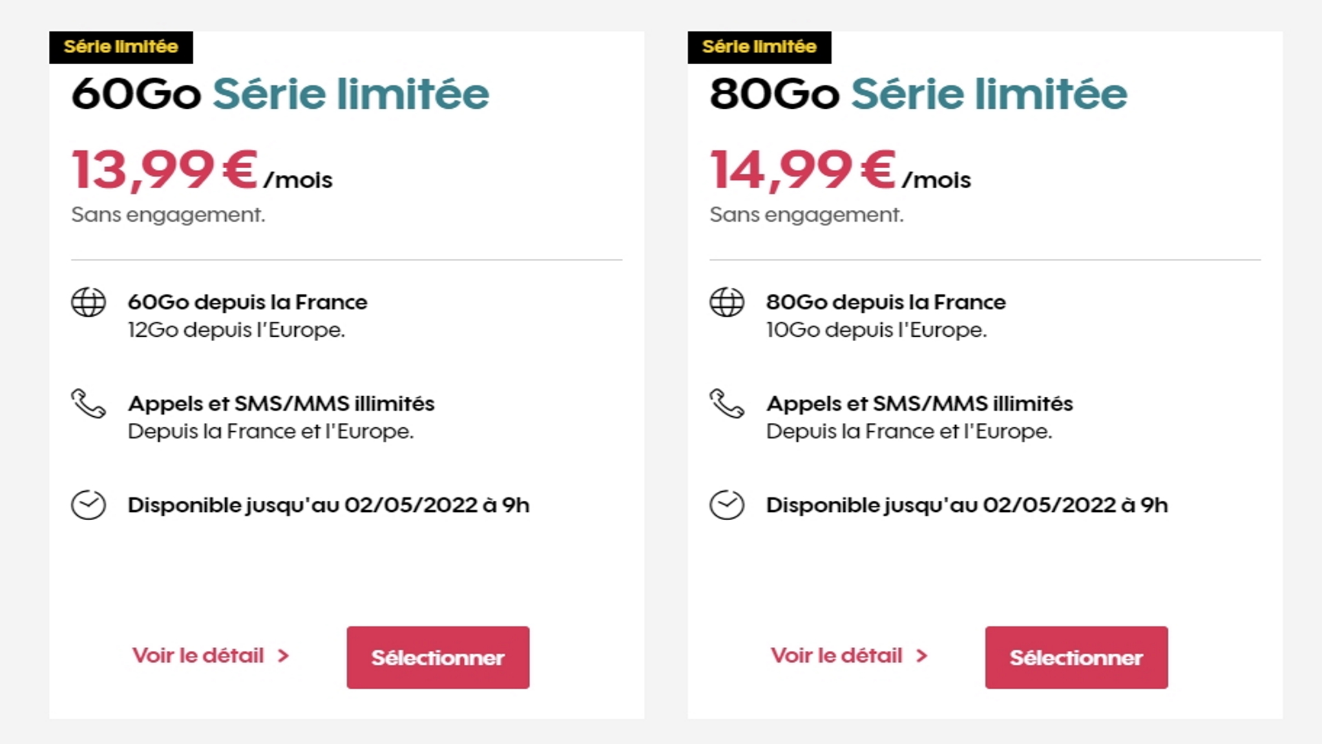Open Voir le détail for 60Go plan

tap(198, 655)
